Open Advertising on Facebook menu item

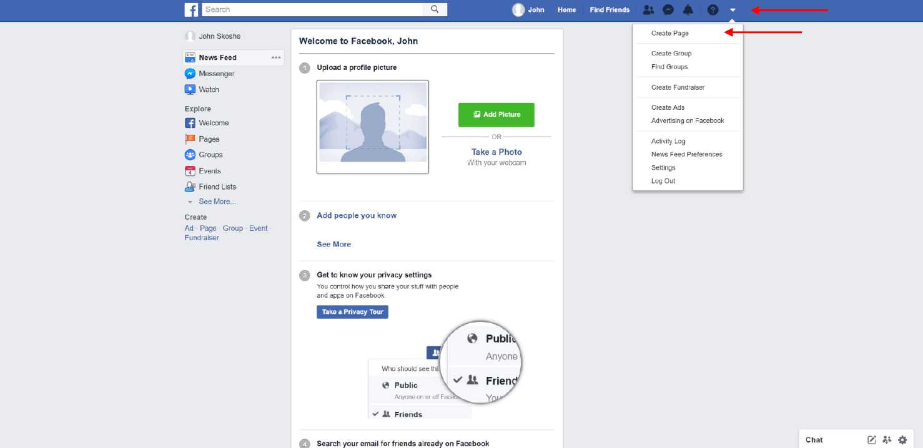coord(688,120)
